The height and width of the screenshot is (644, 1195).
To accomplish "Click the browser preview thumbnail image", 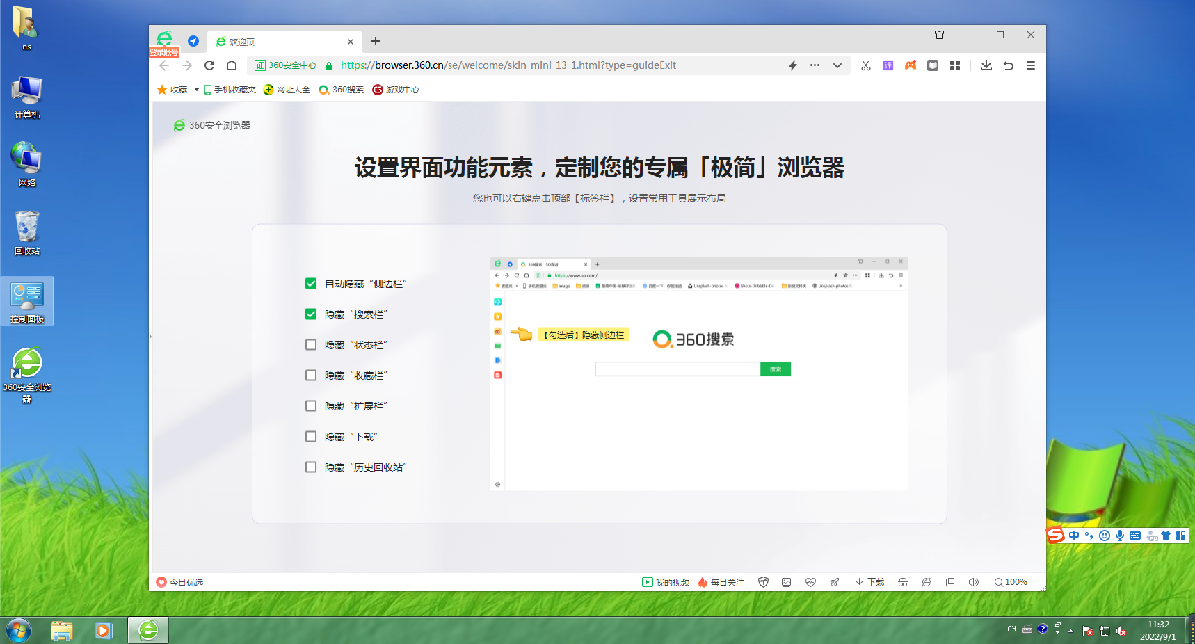I will point(699,374).
